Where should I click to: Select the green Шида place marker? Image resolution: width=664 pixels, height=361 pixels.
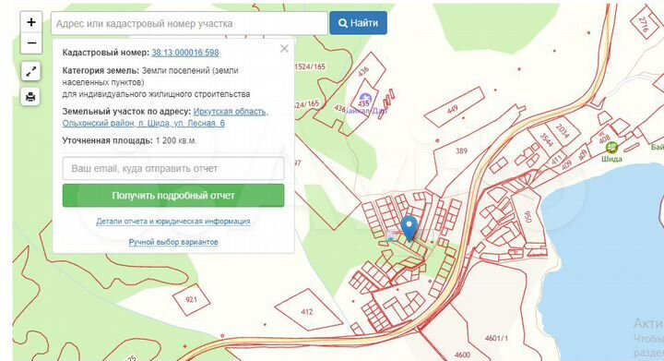click(x=611, y=148)
